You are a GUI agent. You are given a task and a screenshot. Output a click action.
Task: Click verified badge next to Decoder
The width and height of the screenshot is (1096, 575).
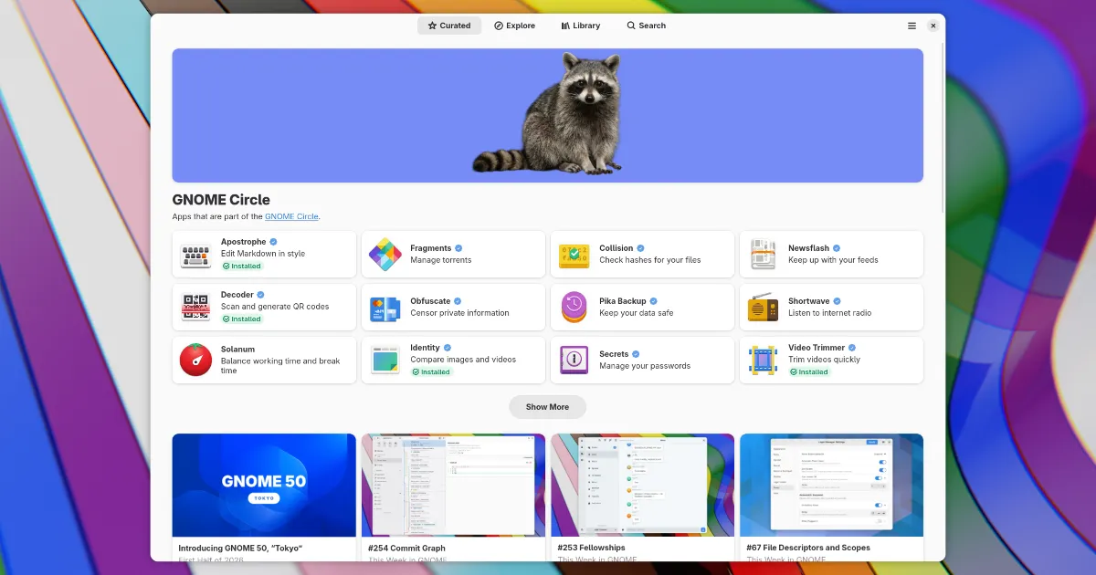260,295
